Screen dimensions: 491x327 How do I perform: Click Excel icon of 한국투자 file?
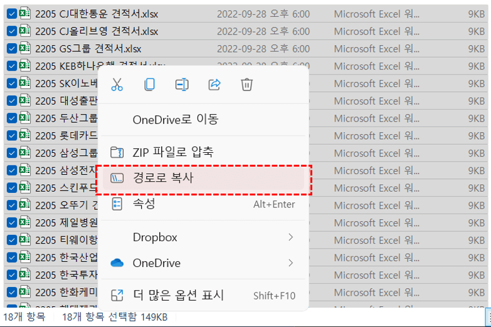pos(24,274)
